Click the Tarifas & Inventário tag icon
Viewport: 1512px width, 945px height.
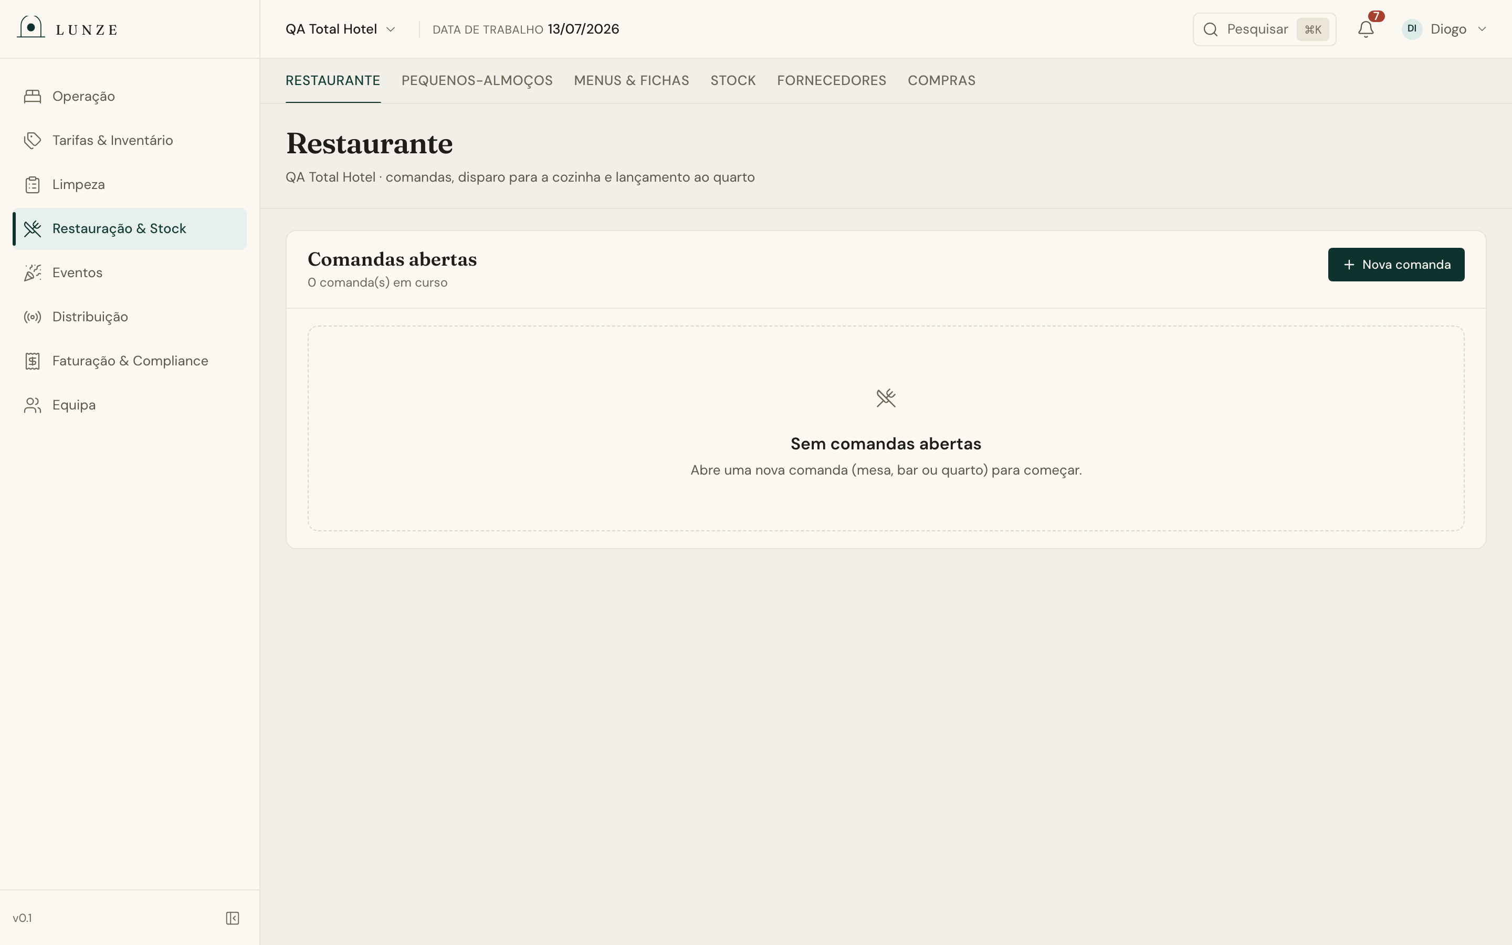[33, 141]
